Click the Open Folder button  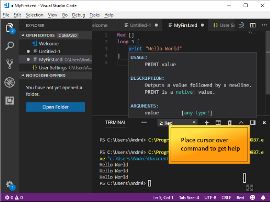tap(55, 107)
